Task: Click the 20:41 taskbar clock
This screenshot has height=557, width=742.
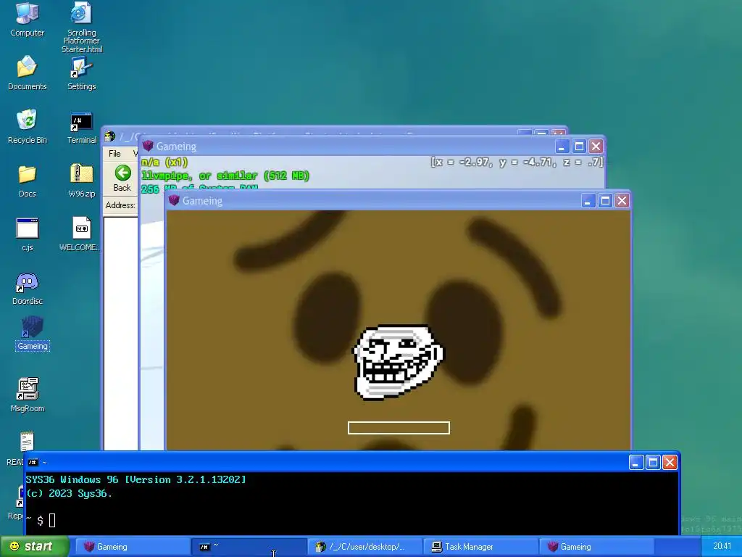Action: click(722, 546)
